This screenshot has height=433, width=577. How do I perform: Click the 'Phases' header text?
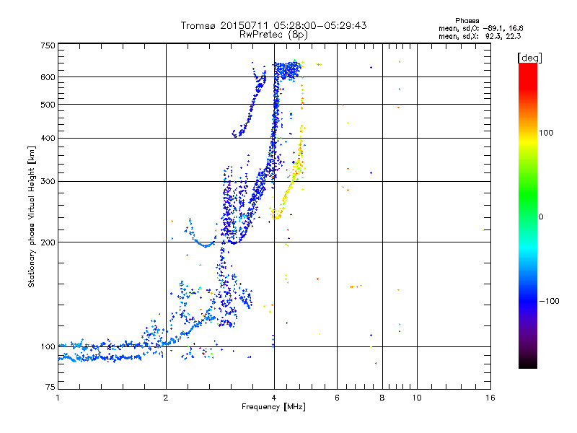click(467, 21)
